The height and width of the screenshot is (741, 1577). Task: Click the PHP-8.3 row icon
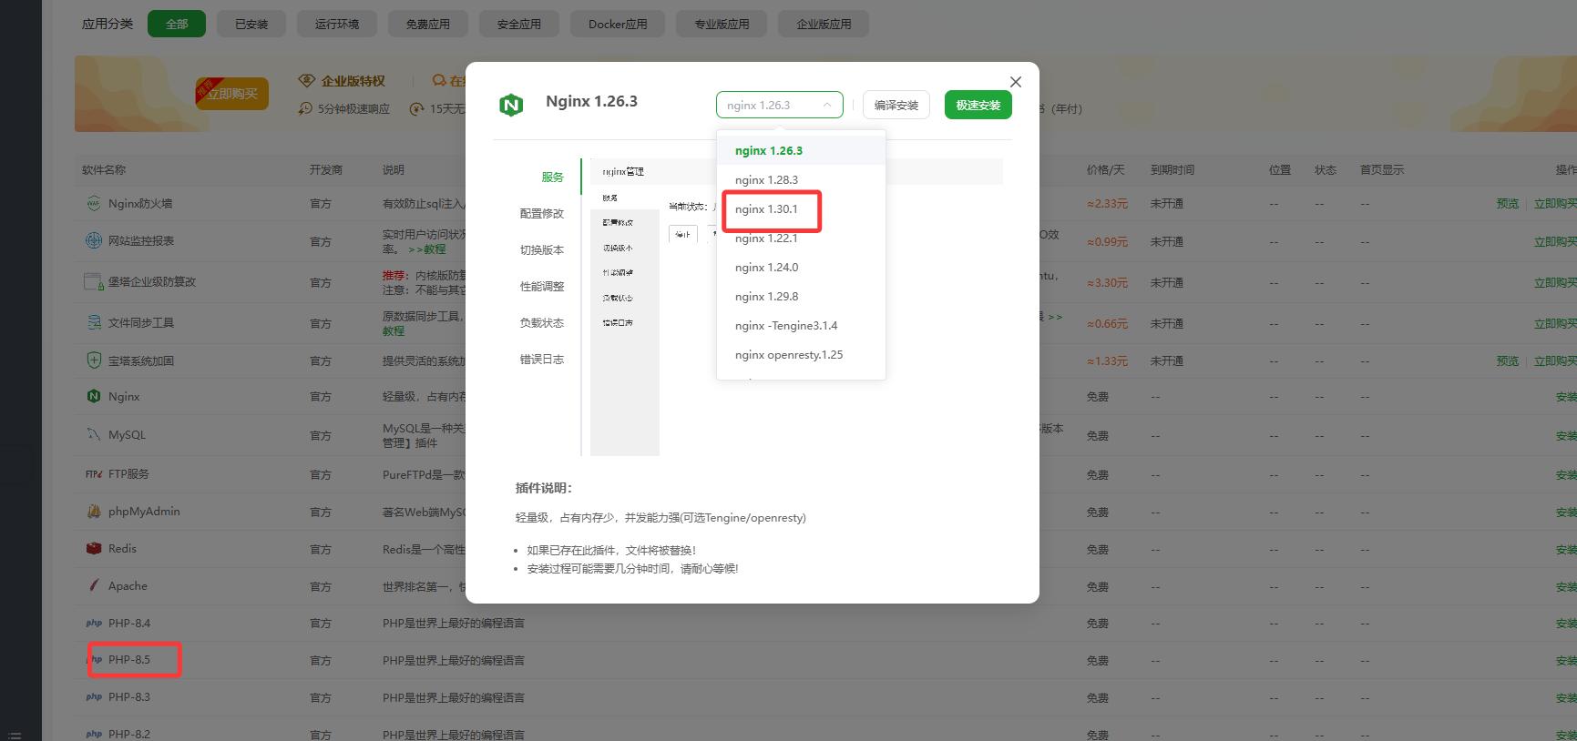coord(94,697)
